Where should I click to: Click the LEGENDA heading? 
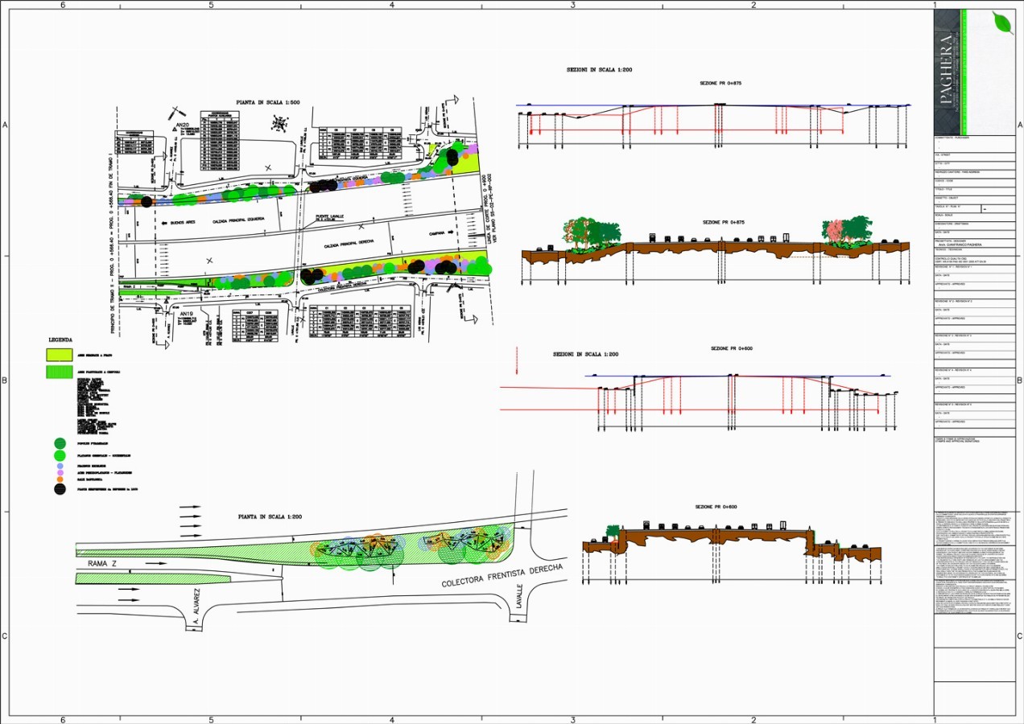[x=60, y=340]
